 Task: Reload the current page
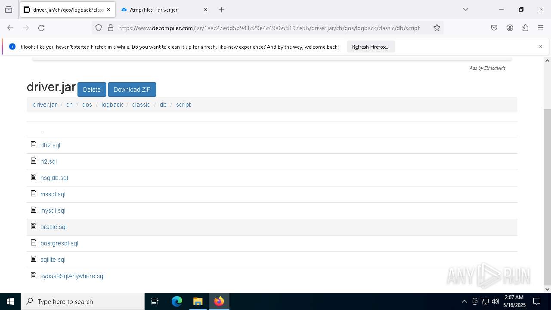[x=41, y=28]
